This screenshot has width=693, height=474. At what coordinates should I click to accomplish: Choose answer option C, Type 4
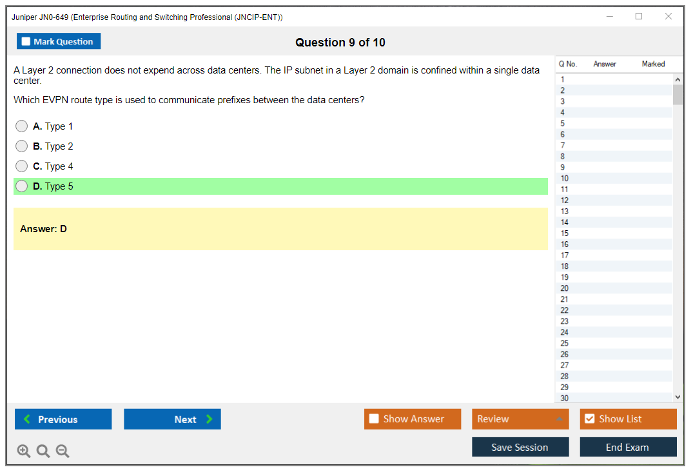click(22, 166)
